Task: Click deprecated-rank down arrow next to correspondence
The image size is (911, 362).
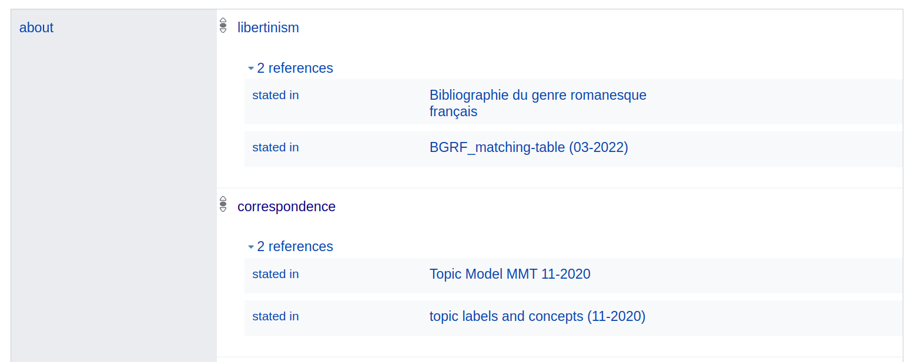Action: point(223,209)
